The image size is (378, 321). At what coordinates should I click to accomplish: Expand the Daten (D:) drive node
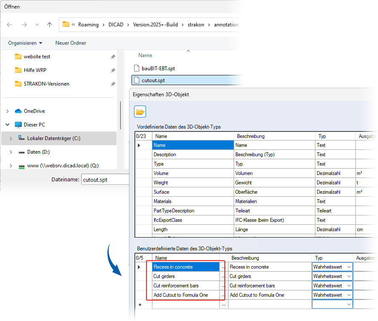[11, 152]
